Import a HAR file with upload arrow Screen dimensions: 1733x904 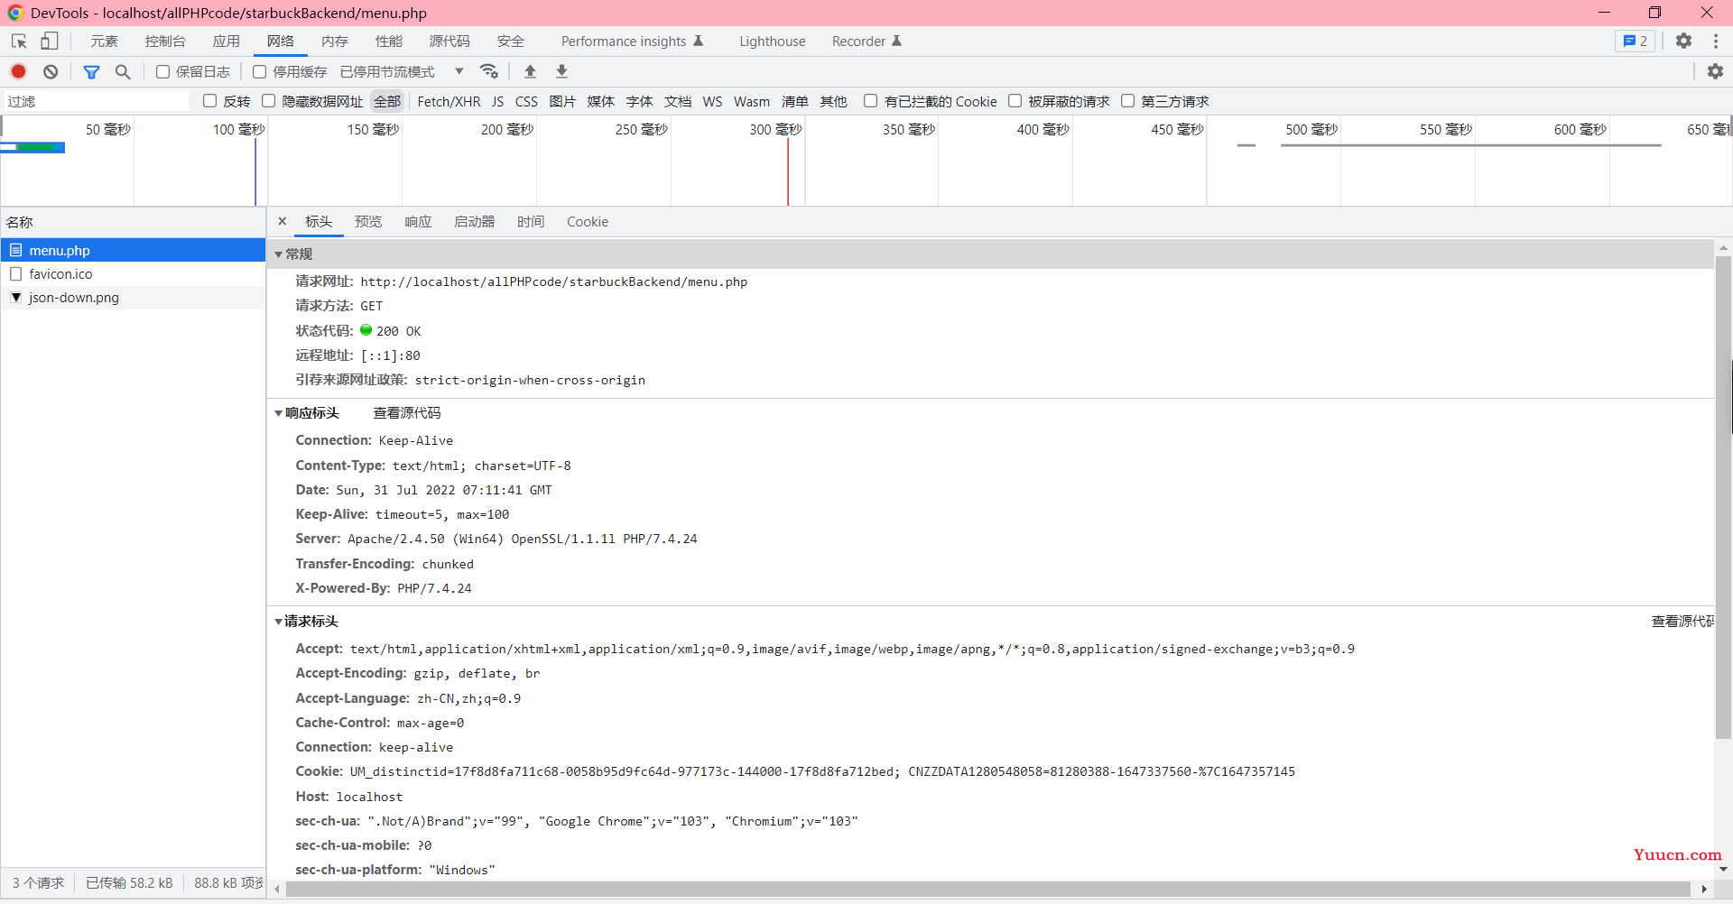[531, 71]
